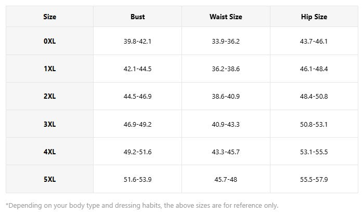Click the 2XL size row label
The height and width of the screenshot is (214, 363).
pyautogui.click(x=50, y=97)
